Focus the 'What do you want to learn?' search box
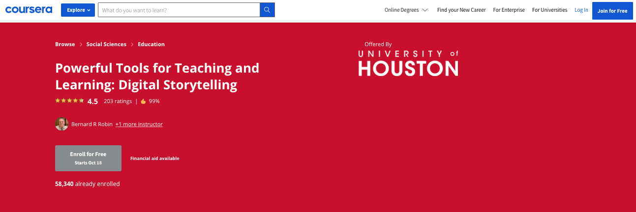 coord(179,10)
